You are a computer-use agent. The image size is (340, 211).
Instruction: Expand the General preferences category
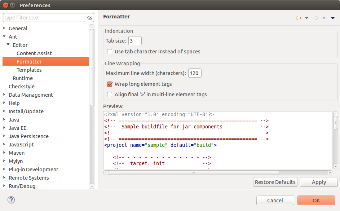[4, 28]
